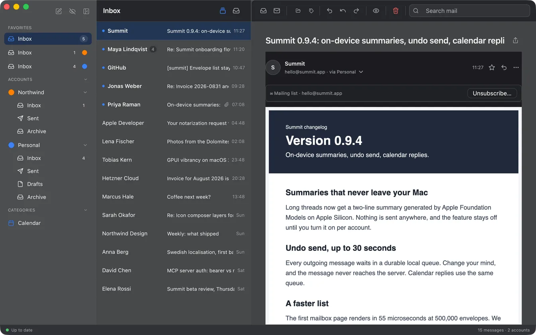This screenshot has height=335, width=536.
Task: Mark as unread with the envelope toolbar icon
Action: [277, 11]
